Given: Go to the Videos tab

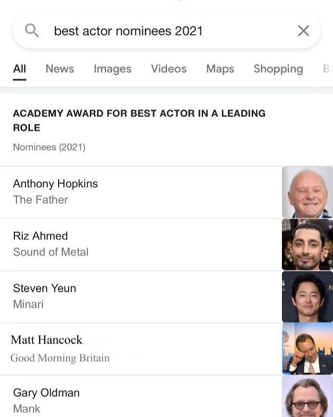Looking at the screenshot, I should 169,69.
